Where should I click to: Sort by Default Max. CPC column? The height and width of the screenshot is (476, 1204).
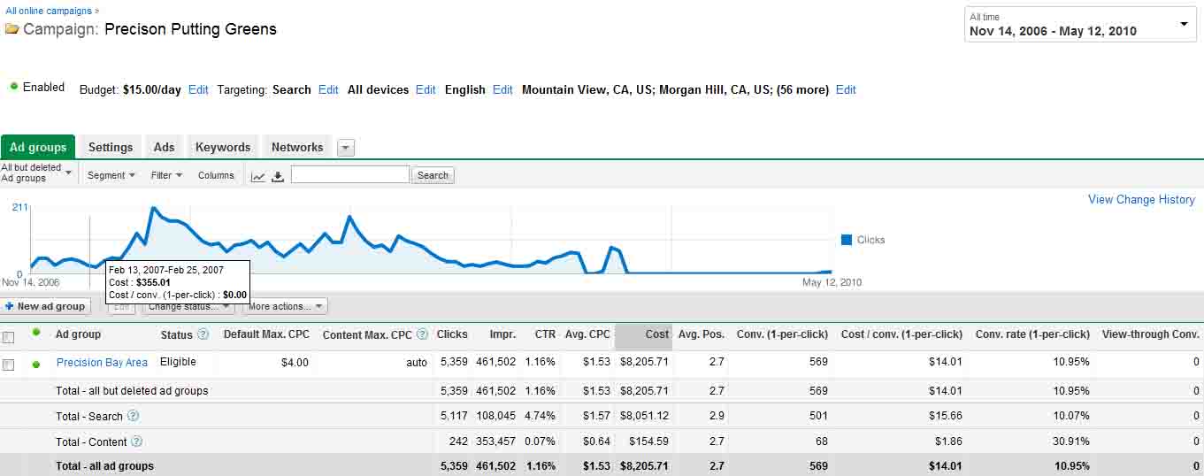point(266,334)
